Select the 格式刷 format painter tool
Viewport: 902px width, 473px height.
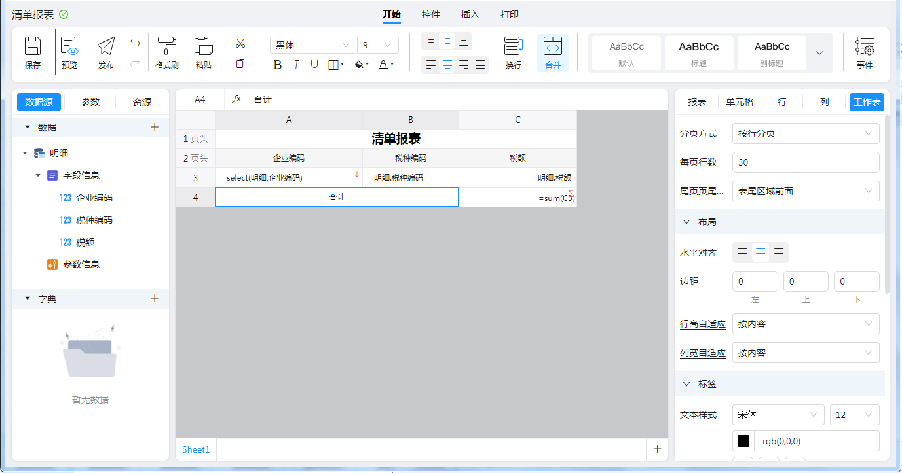click(167, 52)
